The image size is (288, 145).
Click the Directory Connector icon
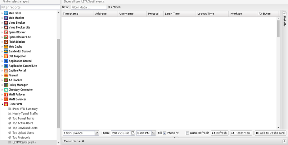(x=6, y=90)
